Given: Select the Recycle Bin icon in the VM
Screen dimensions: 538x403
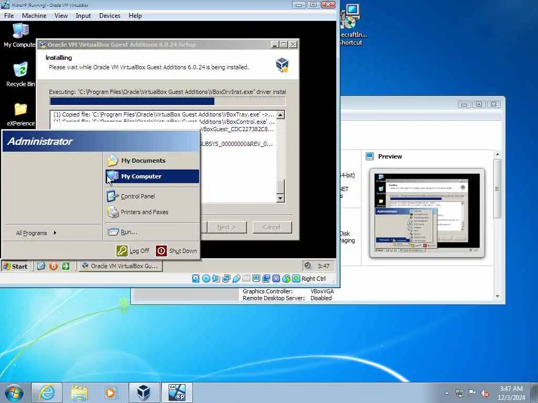Looking at the screenshot, I should tap(20, 75).
